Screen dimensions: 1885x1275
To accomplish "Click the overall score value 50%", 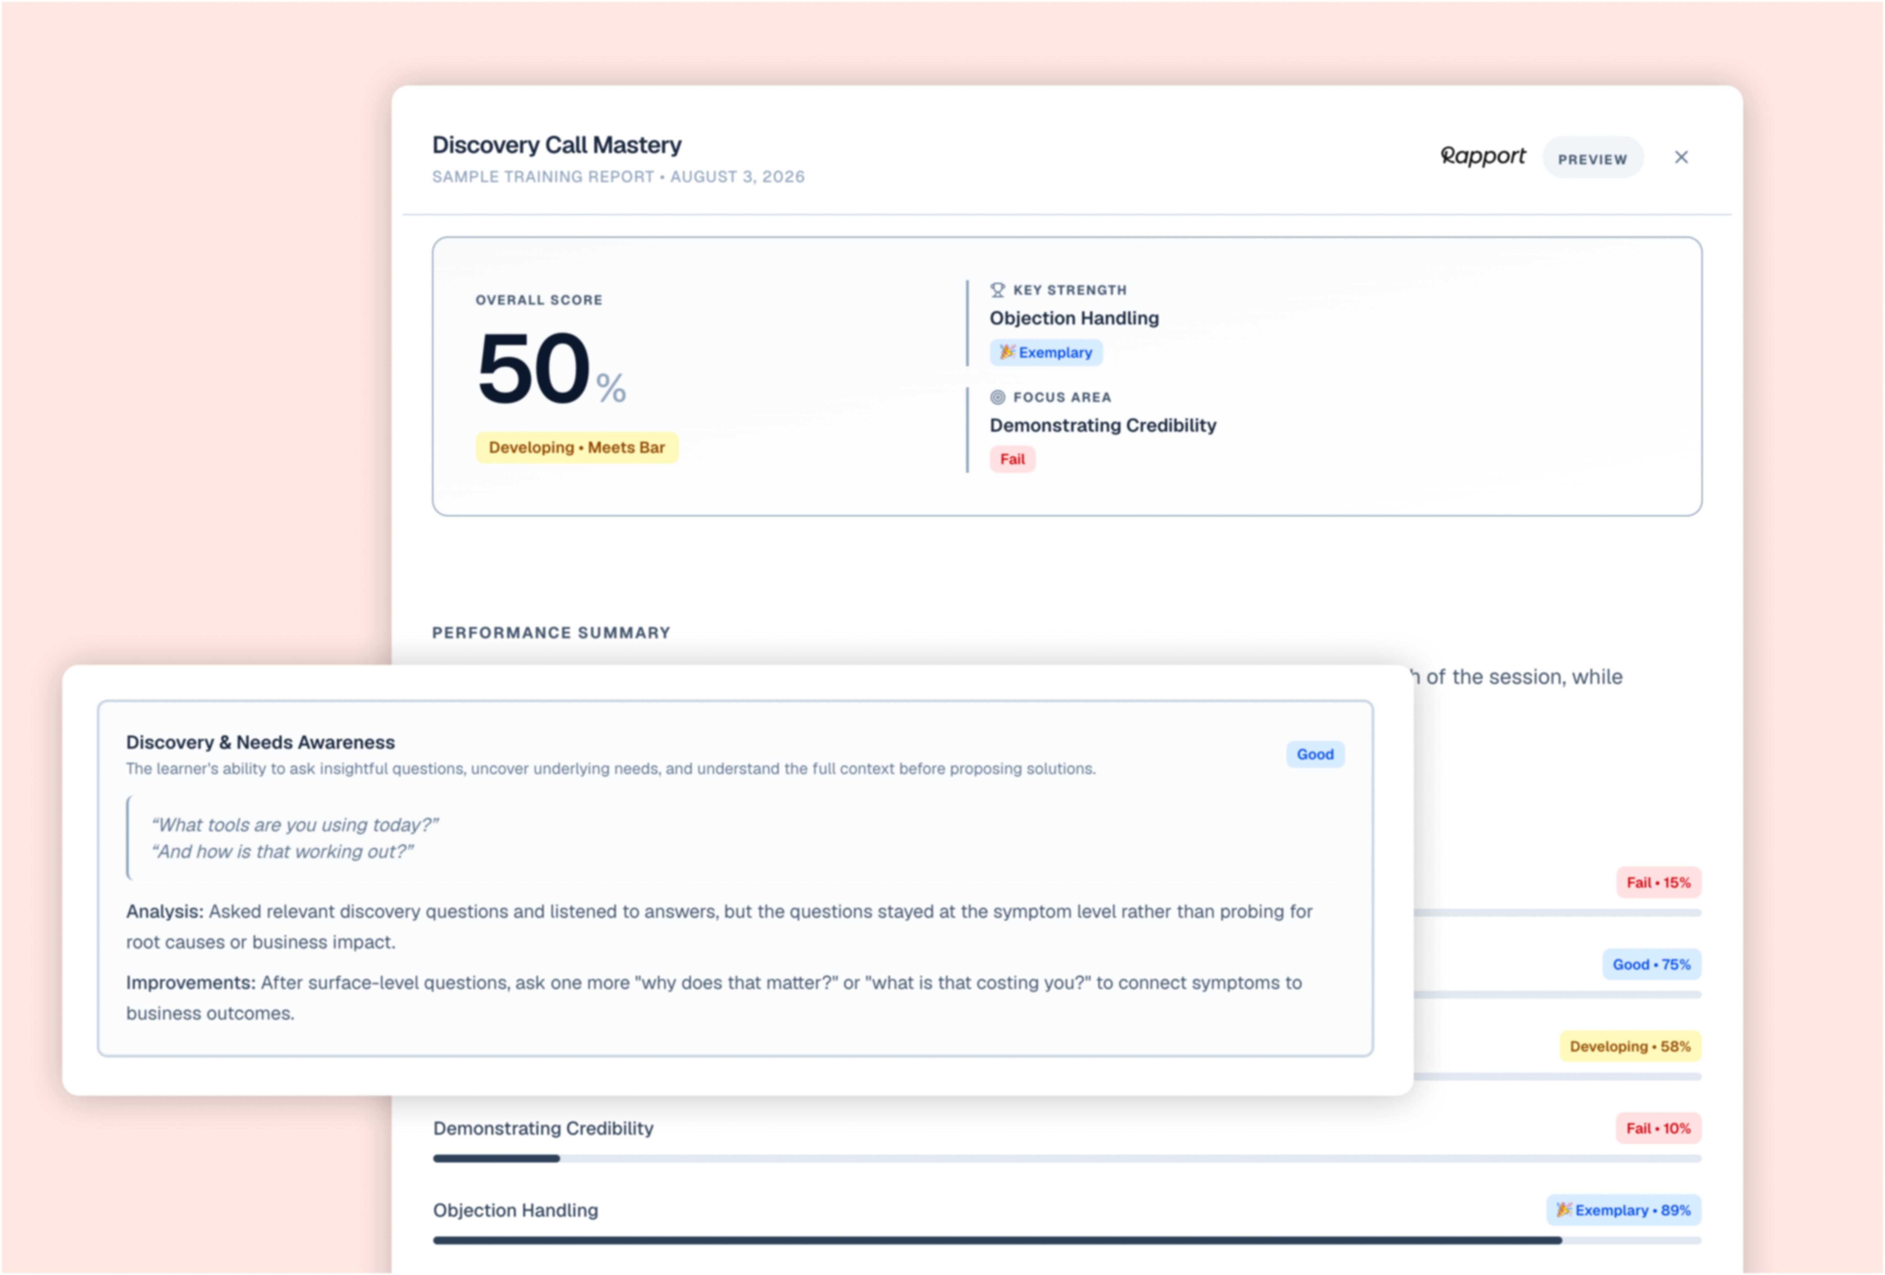I will coord(552,369).
